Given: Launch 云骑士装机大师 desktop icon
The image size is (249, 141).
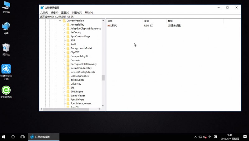Looking at the screenshot, I should [x=6, y=72].
